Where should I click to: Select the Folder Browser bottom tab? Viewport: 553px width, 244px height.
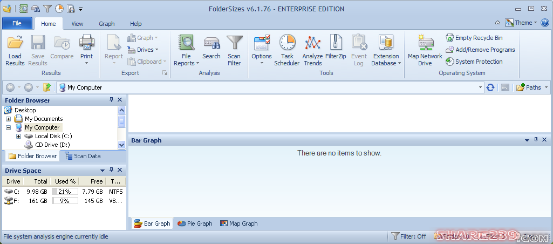point(32,156)
